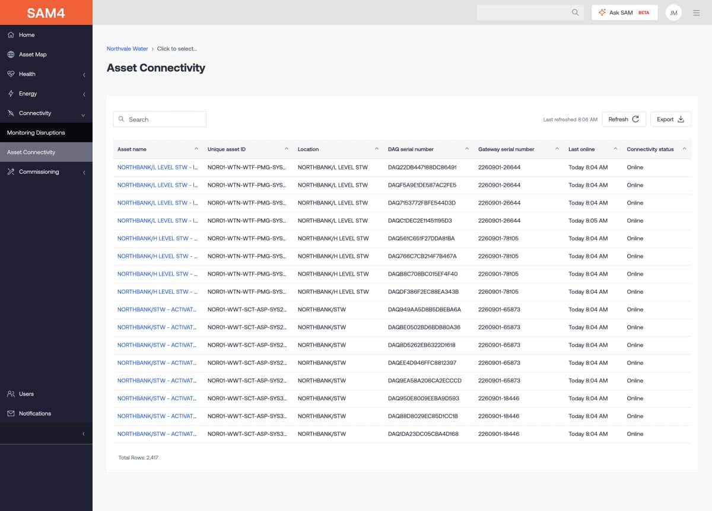Click the Refresh button

coord(624,119)
